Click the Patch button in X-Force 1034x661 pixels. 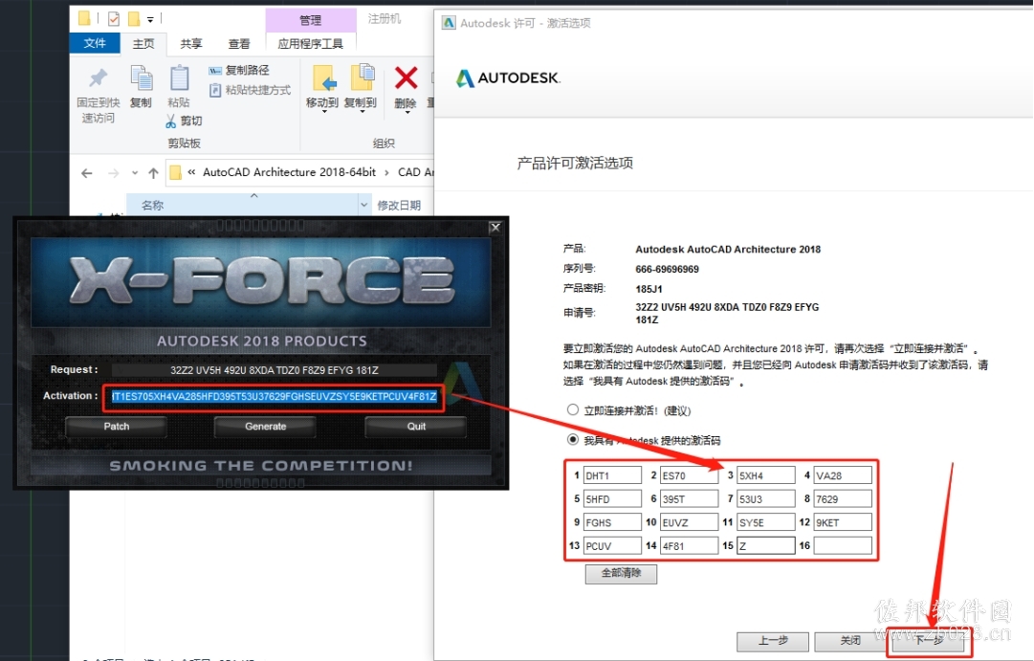tap(116, 427)
